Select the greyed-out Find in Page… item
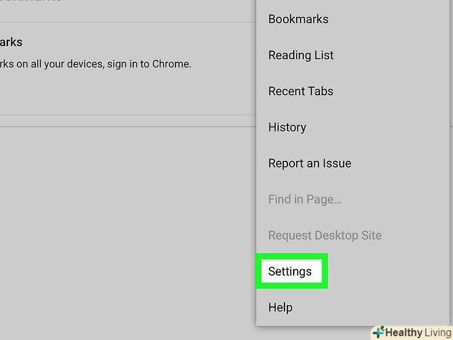Screen dimensions: 453x340 click(x=304, y=200)
